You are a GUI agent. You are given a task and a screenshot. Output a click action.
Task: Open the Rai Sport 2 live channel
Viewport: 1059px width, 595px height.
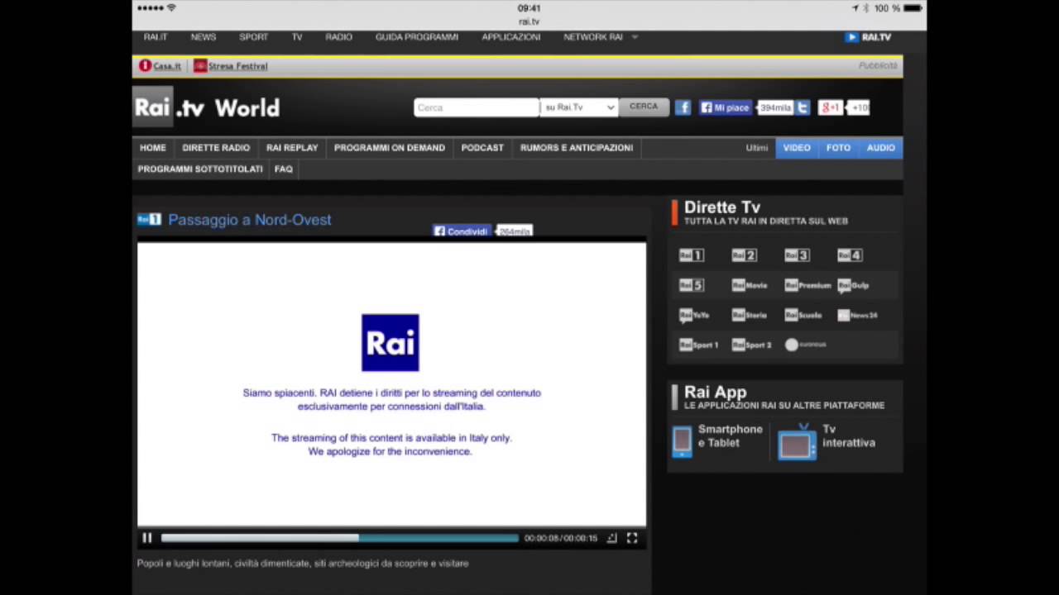click(x=751, y=345)
